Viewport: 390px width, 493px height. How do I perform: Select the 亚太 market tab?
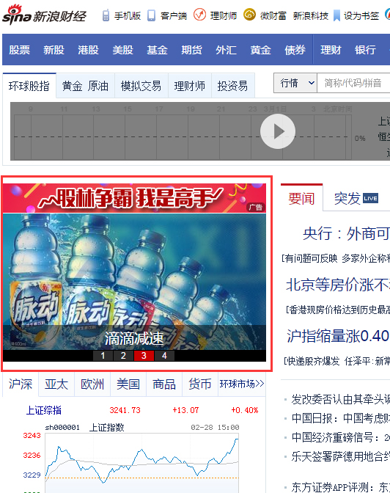click(56, 384)
